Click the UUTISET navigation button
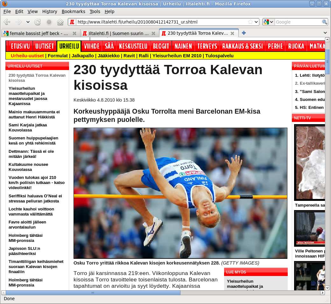The width and height of the screenshot is (331, 304). point(44,46)
